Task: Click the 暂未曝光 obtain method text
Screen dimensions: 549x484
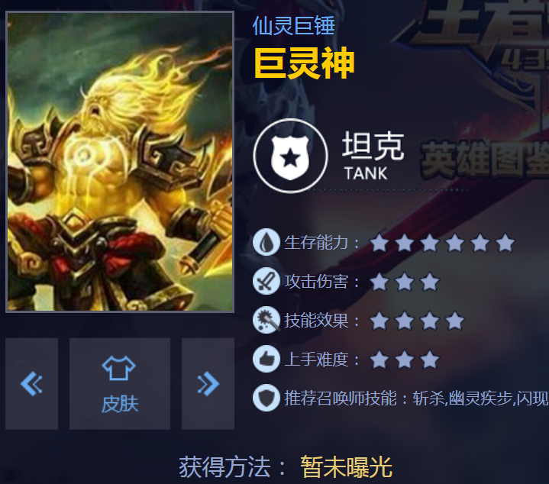Action: tap(347, 467)
